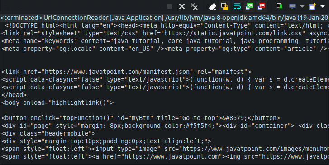Screen dimensions: 329x165
Task: Toggle Word Wrap in the console
Action: 237,6
